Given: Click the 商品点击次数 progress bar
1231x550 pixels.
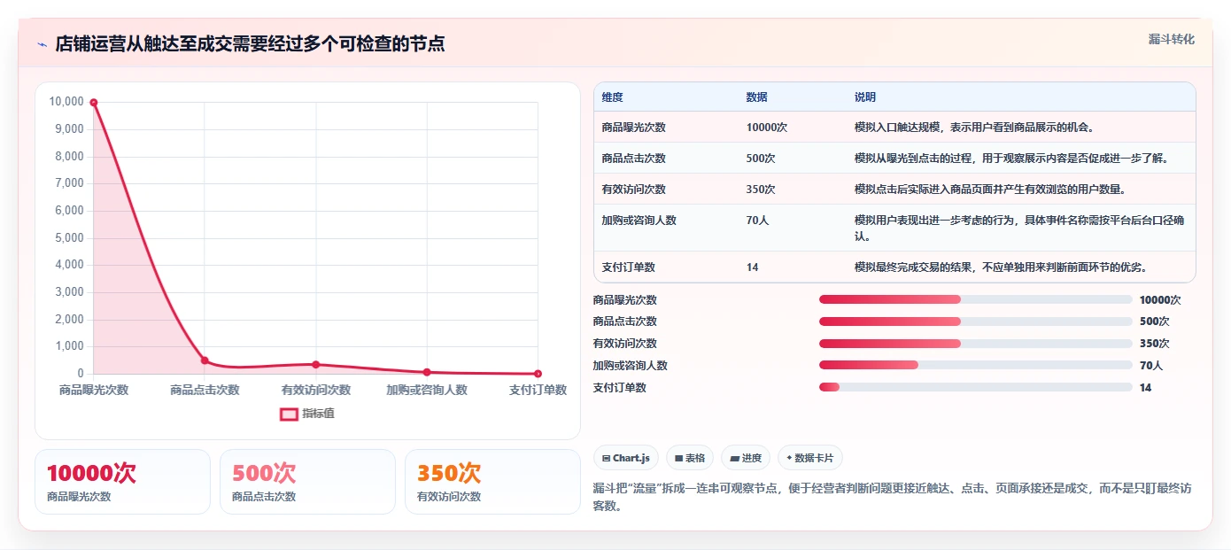Looking at the screenshot, I should tap(976, 321).
